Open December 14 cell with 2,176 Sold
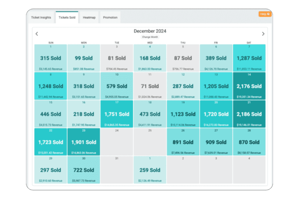299x199 pixels. 249,86
